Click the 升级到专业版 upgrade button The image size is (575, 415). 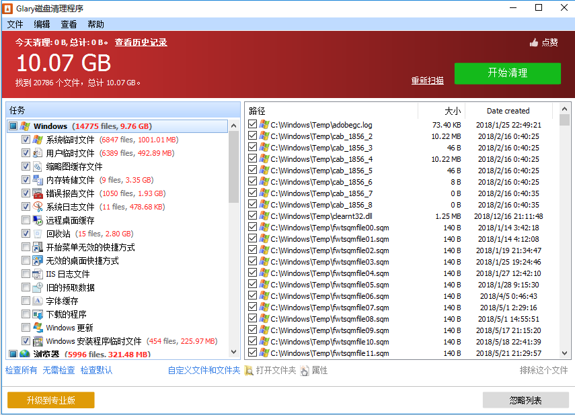pyautogui.click(x=51, y=400)
